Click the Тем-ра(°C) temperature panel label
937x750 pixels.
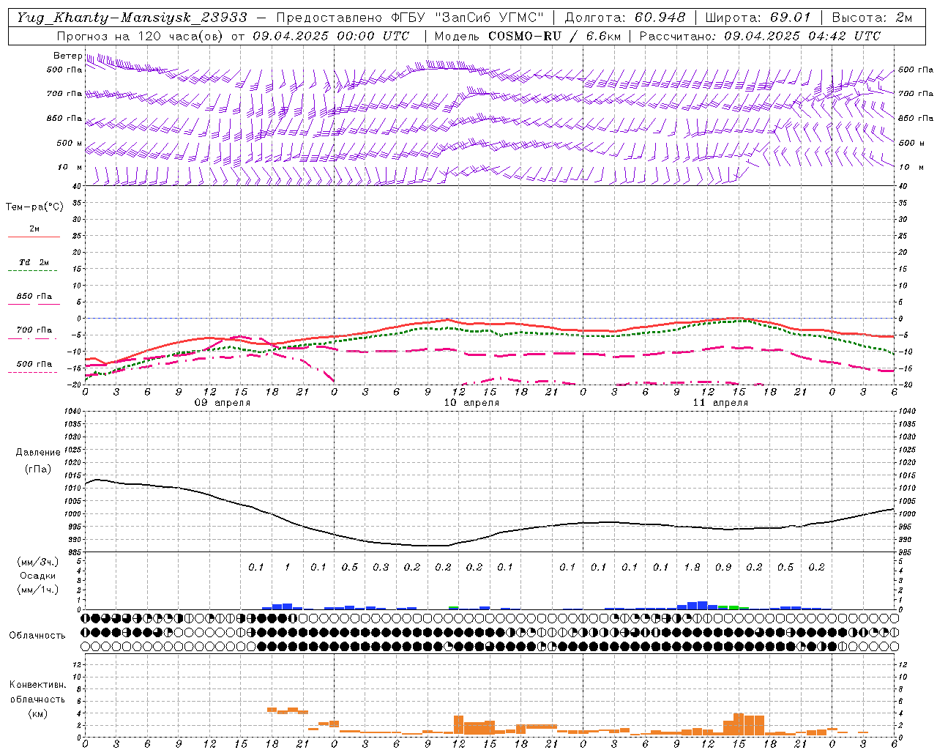click(x=34, y=207)
